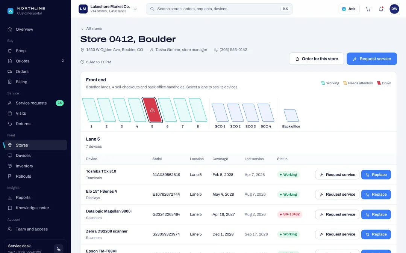Select staffed lane 1 tile
The width and height of the screenshot is (406, 253).
click(91, 110)
